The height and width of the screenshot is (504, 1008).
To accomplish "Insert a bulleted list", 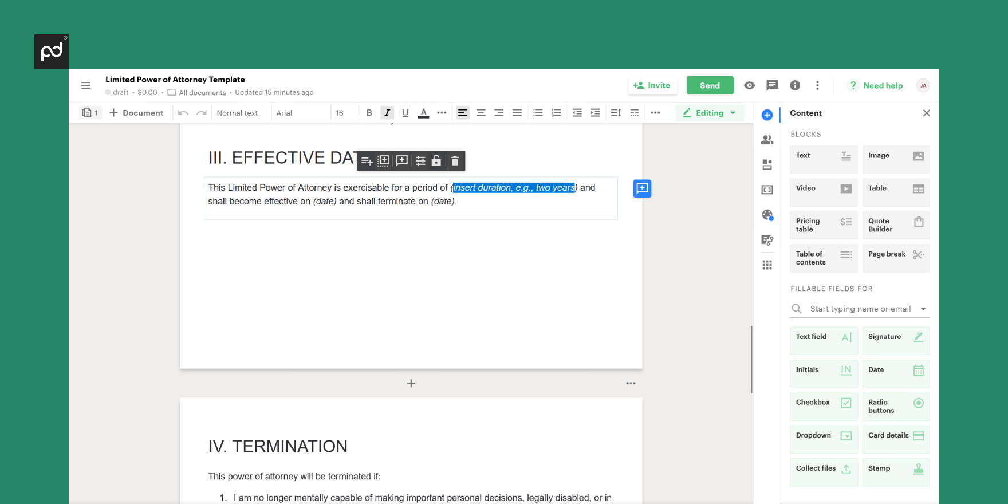I will pos(538,113).
